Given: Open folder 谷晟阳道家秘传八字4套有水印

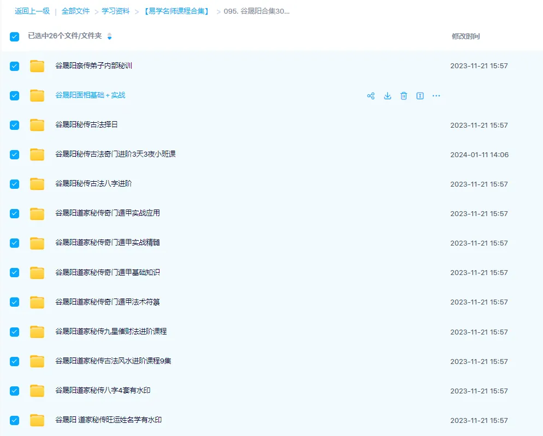Looking at the screenshot, I should pos(103,390).
